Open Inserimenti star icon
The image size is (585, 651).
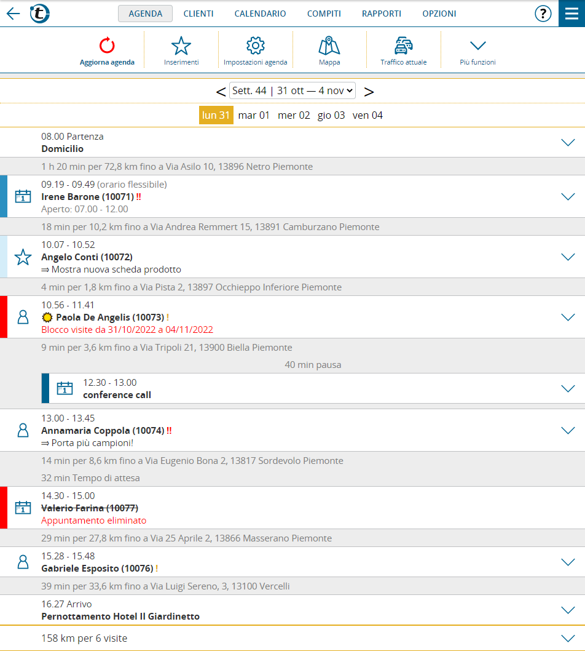coord(181,46)
